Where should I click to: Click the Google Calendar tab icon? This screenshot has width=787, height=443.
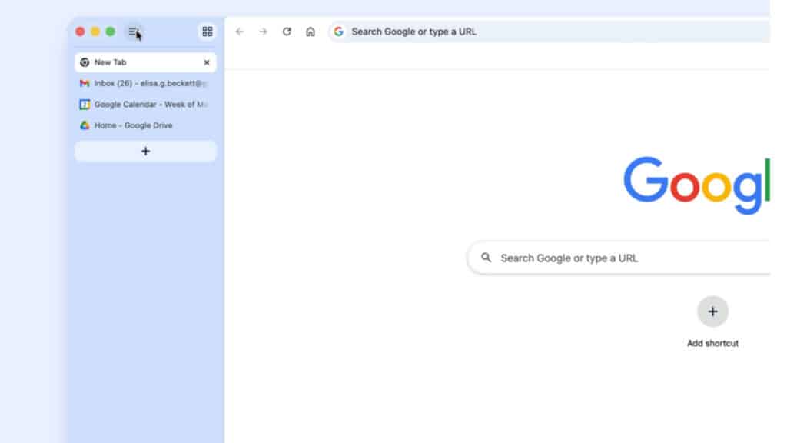(x=85, y=104)
